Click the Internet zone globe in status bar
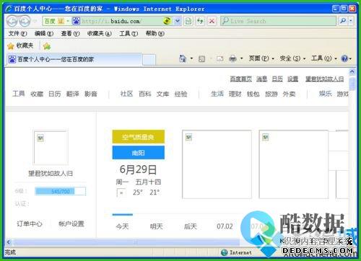Image resolution: width=361 pixels, height=261 pixels. 225,252
